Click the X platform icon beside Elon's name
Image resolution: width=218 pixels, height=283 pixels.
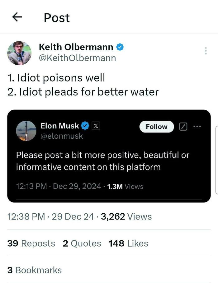click(x=96, y=126)
